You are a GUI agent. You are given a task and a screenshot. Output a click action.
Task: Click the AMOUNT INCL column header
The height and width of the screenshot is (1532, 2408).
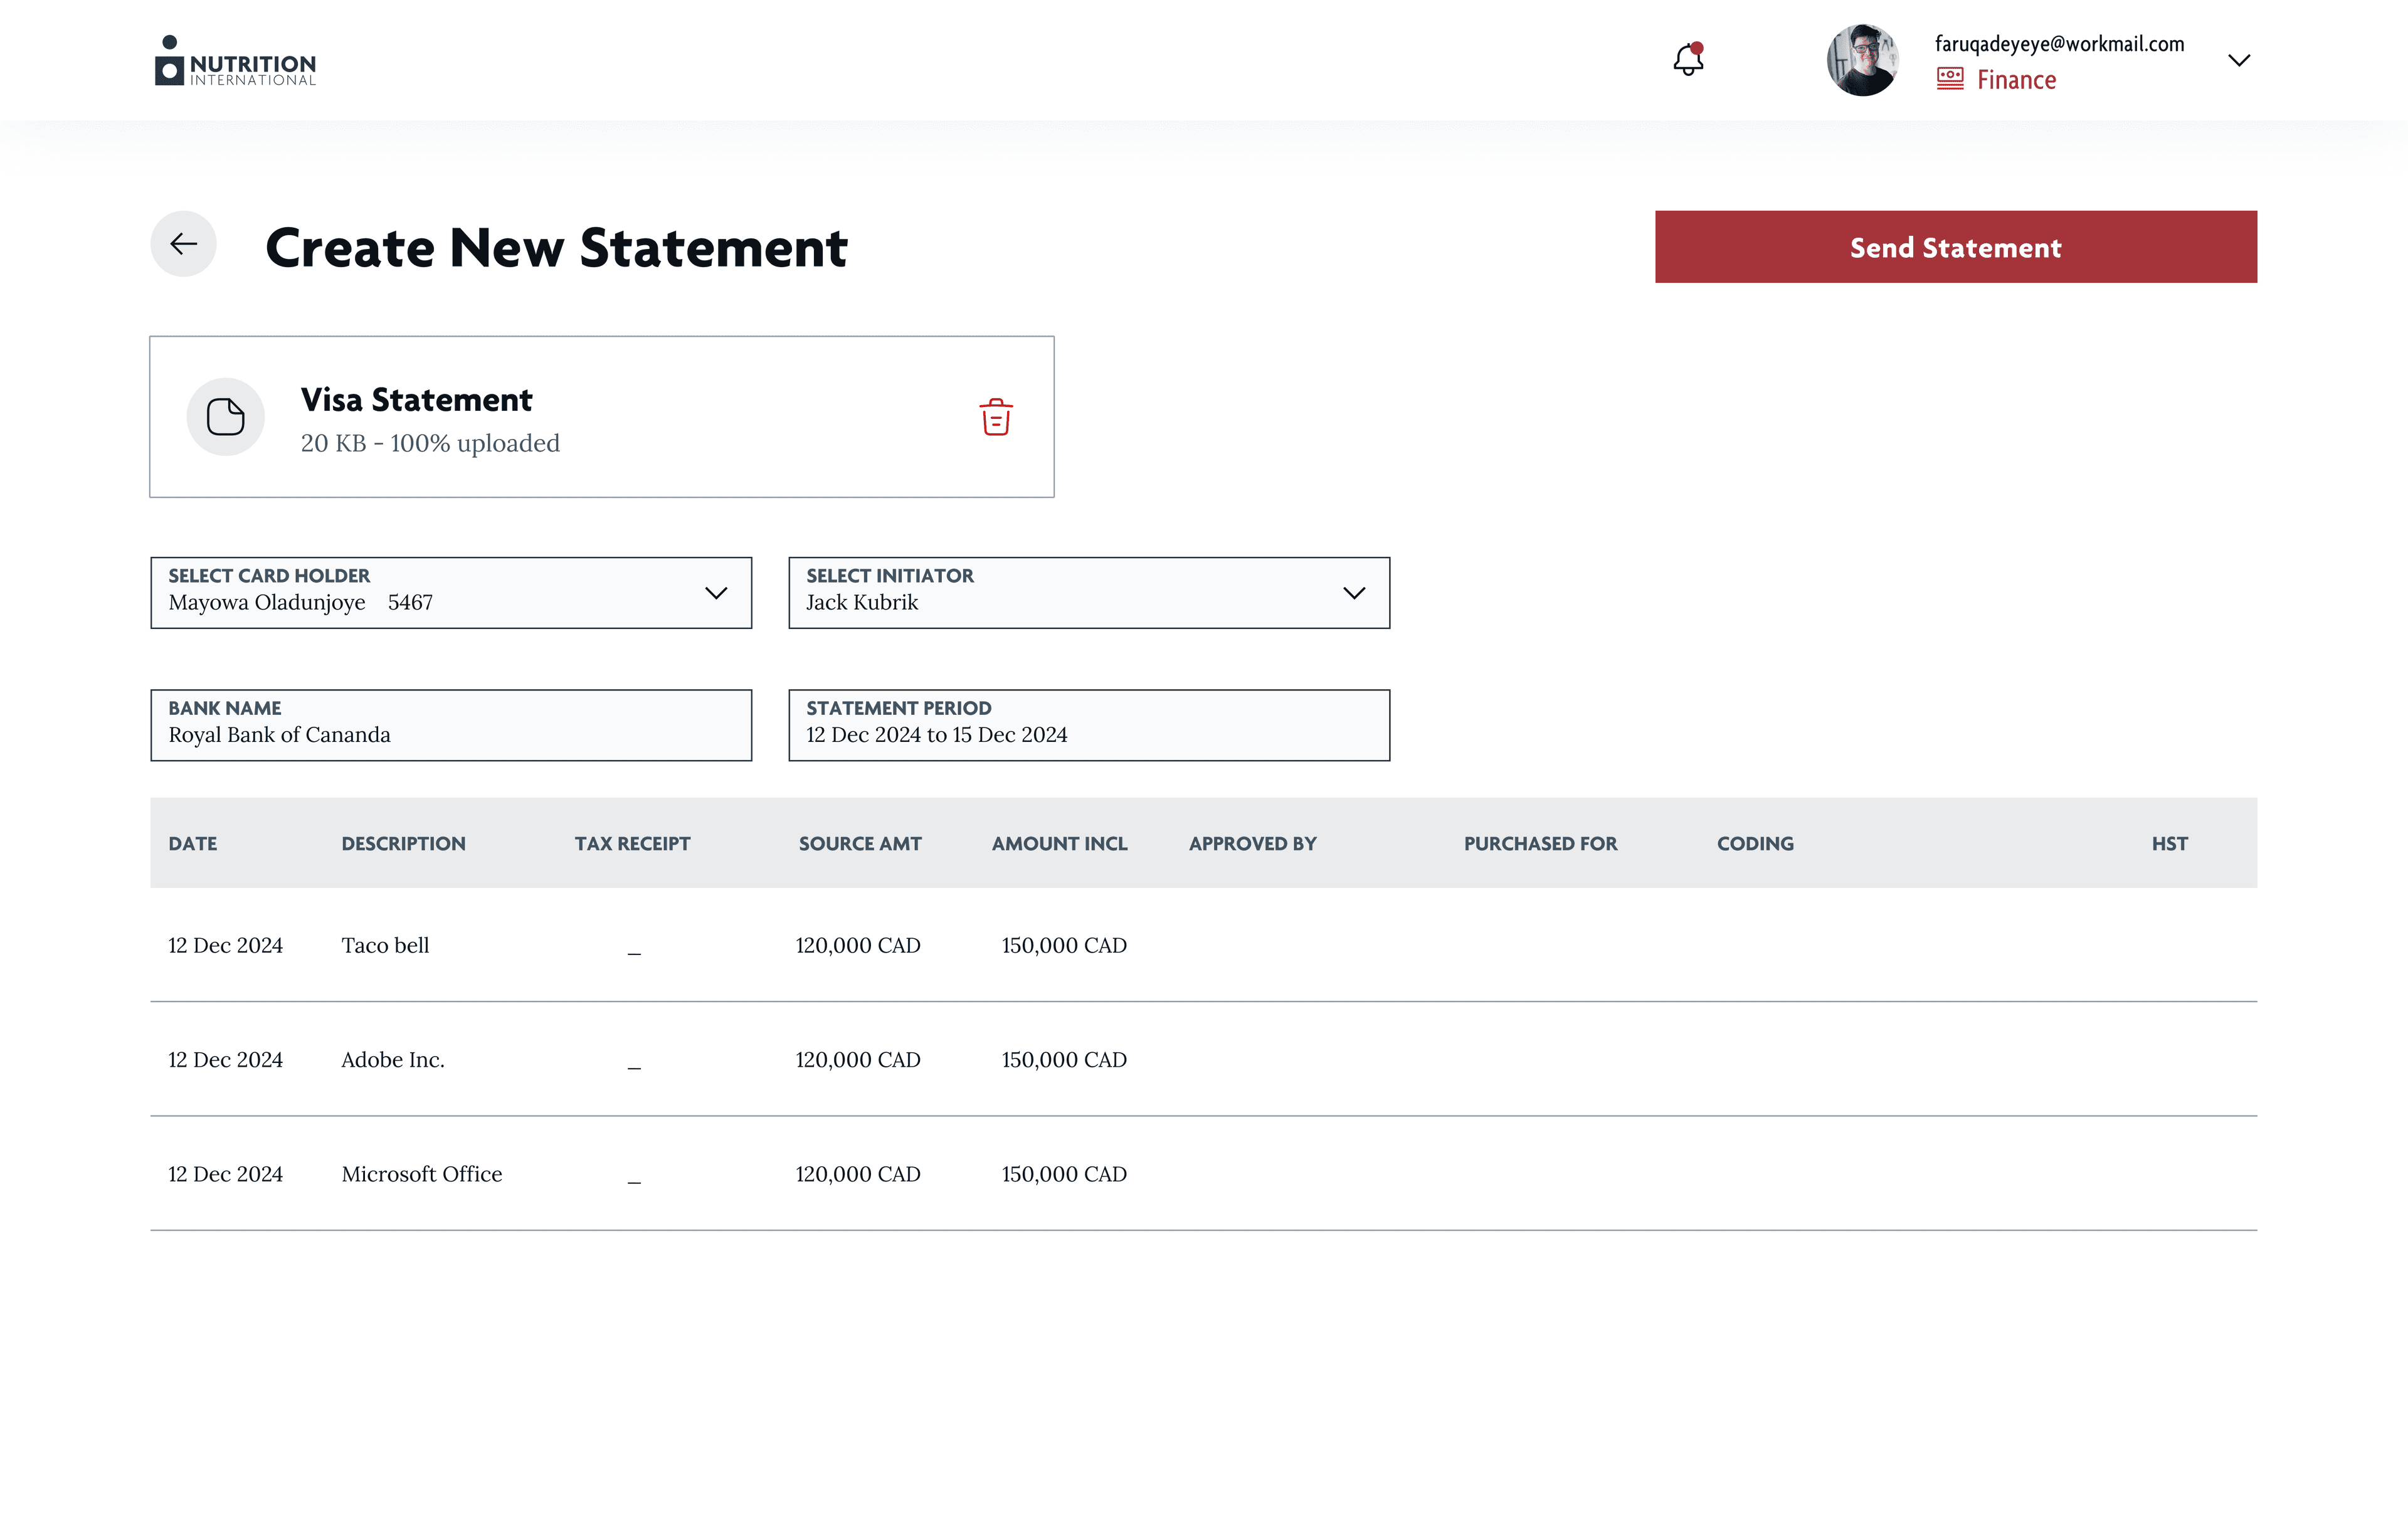(1059, 843)
